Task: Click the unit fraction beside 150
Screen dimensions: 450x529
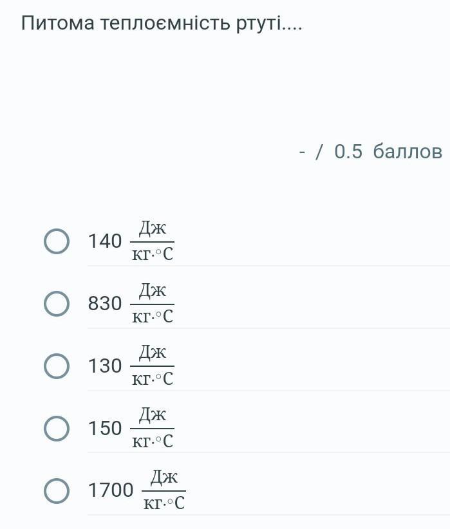Action: pyautogui.click(x=152, y=428)
